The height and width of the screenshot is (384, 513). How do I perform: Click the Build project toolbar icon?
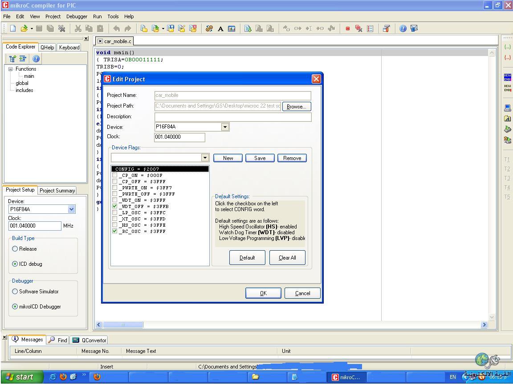[248, 28]
